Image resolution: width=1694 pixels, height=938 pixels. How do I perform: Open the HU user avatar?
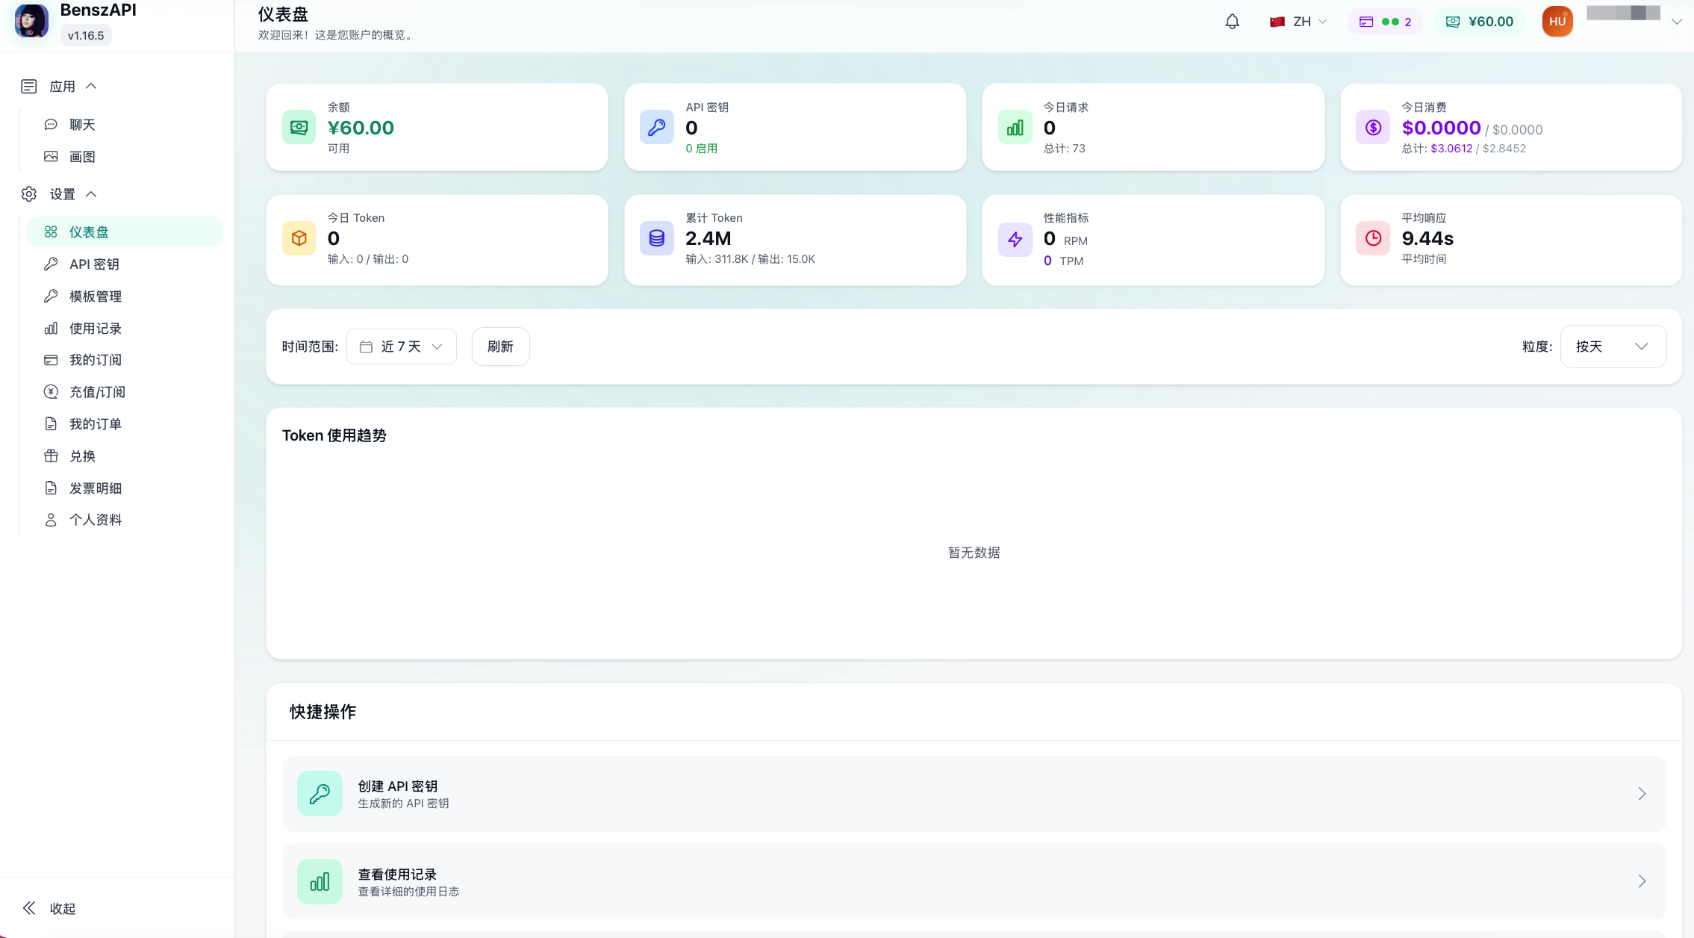point(1557,22)
